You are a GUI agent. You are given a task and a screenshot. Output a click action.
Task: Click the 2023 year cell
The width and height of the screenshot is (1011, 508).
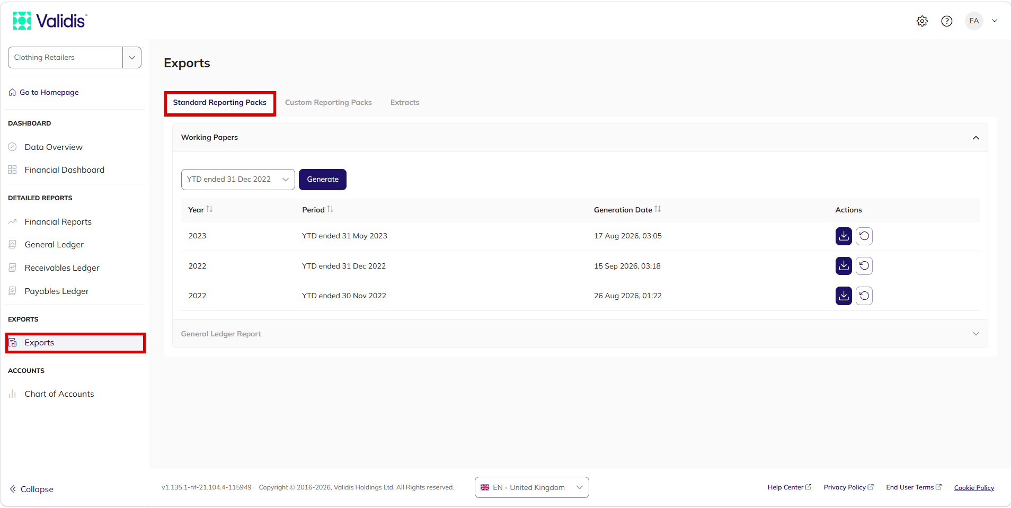[197, 236]
